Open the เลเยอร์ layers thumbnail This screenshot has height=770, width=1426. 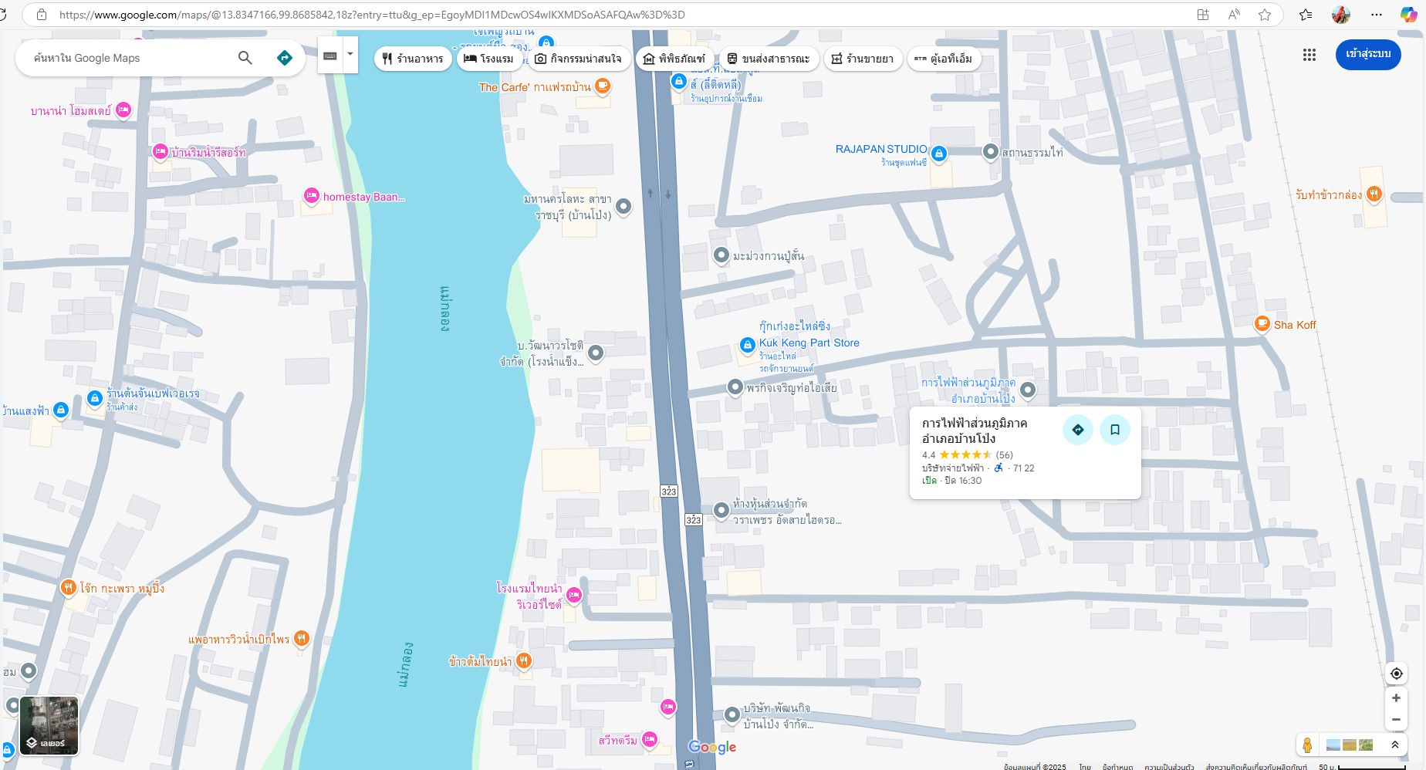pos(49,725)
